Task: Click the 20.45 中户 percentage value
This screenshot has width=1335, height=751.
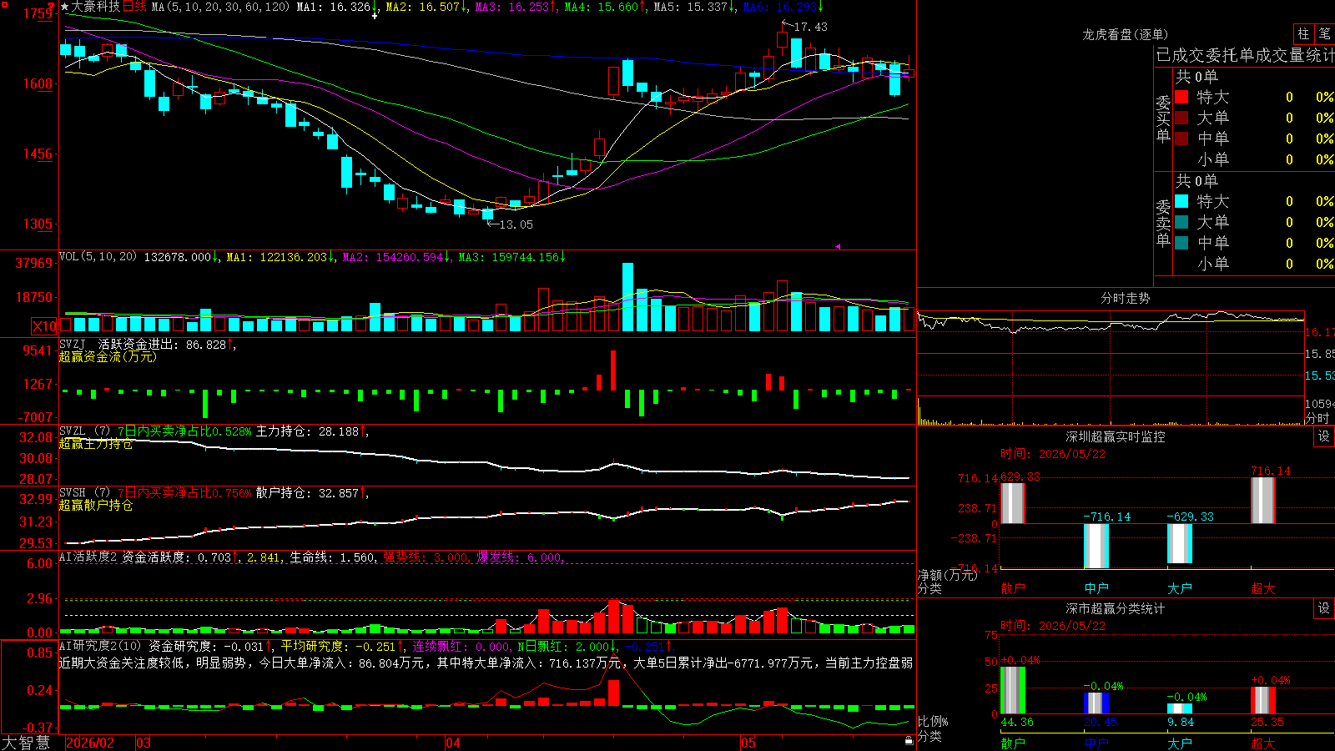Action: click(1101, 722)
